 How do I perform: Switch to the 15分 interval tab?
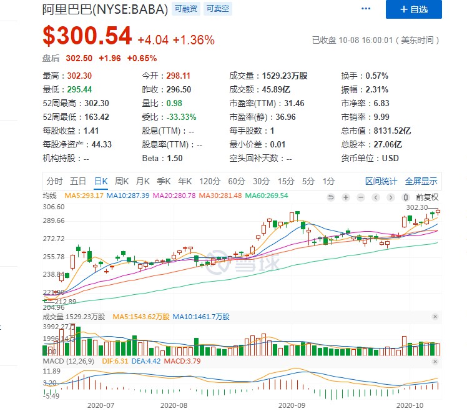pos(286,181)
